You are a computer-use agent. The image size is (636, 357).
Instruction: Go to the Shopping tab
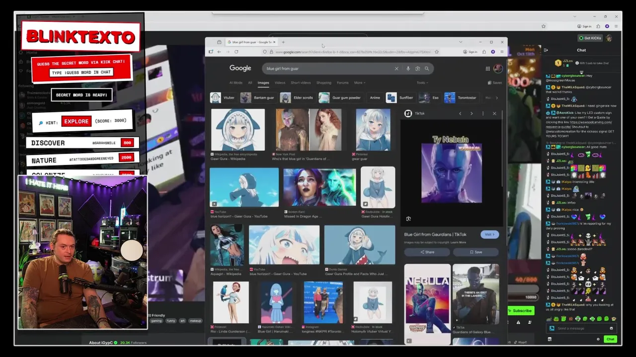(323, 83)
